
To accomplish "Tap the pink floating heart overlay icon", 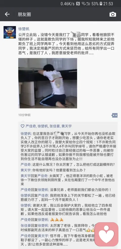I will pyautogui.click(x=106, y=234).
